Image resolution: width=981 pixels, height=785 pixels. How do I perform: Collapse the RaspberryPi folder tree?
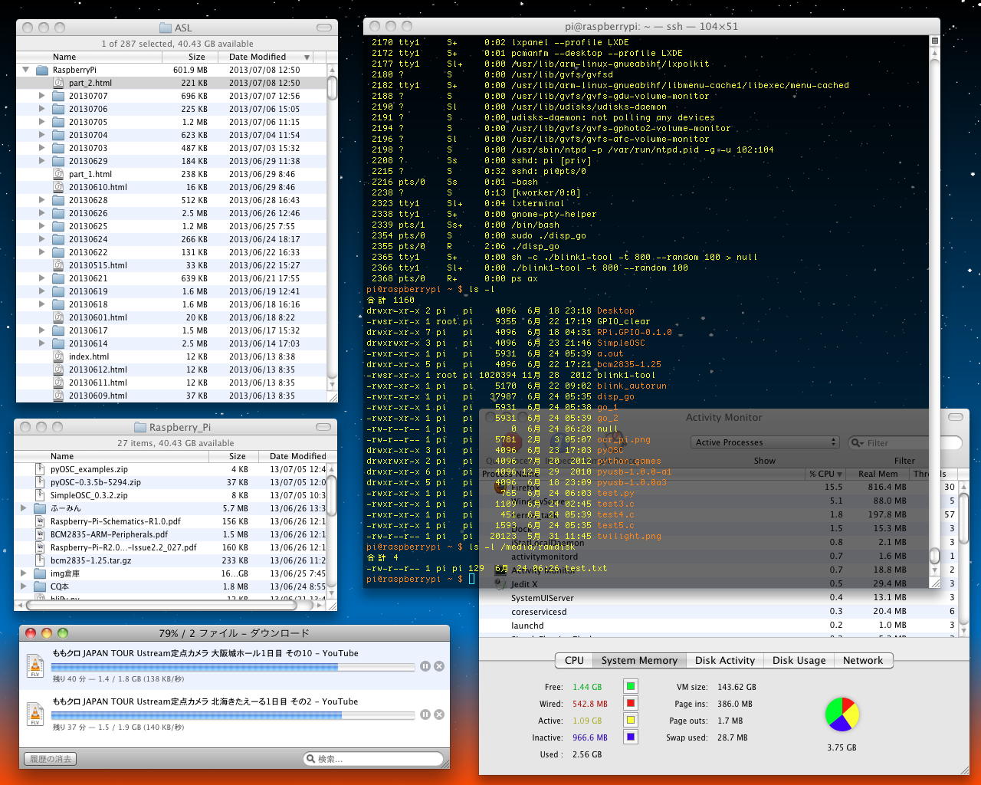click(25, 70)
